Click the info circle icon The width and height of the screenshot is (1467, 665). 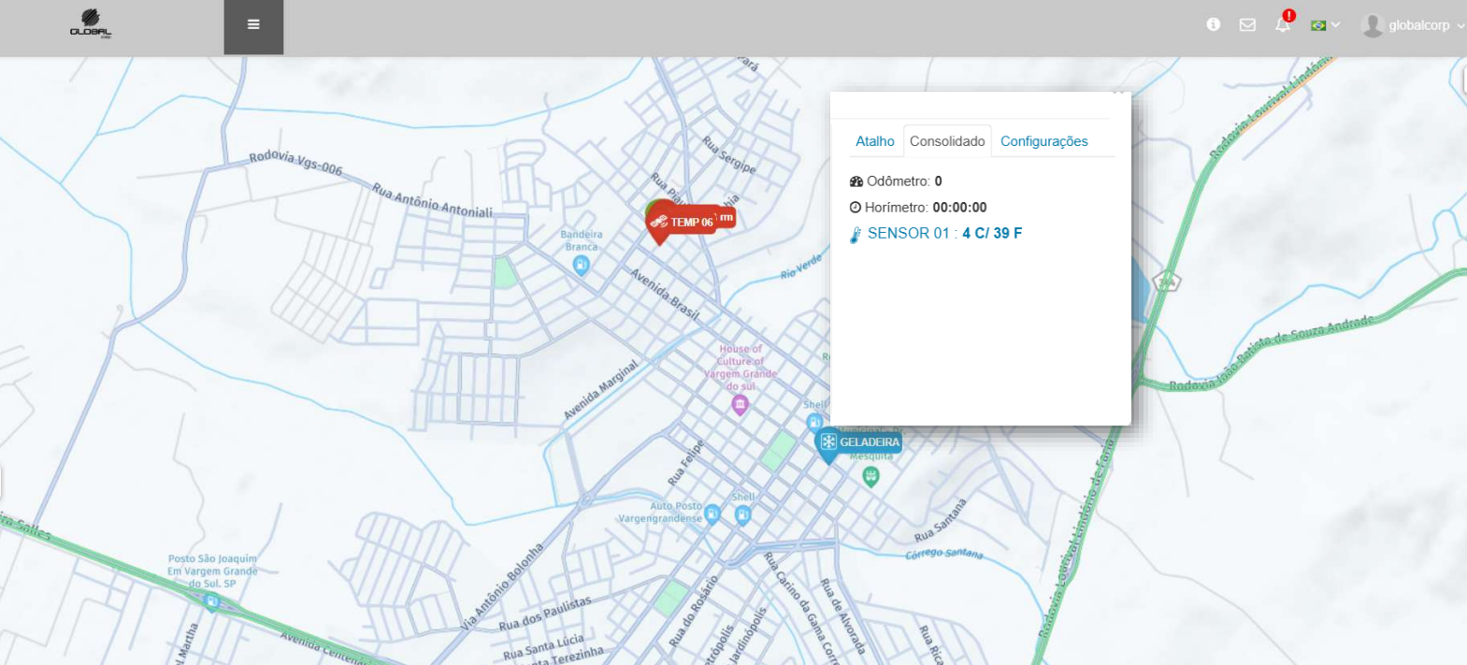pyautogui.click(x=1214, y=24)
